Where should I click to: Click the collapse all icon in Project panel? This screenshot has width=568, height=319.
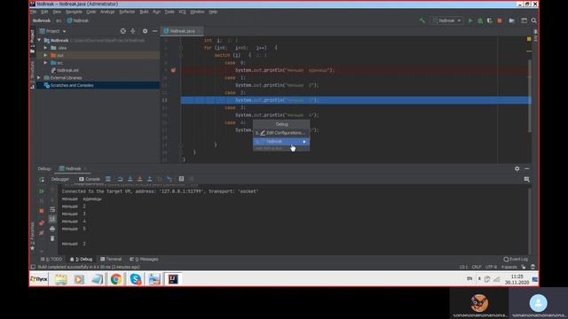tap(133, 31)
